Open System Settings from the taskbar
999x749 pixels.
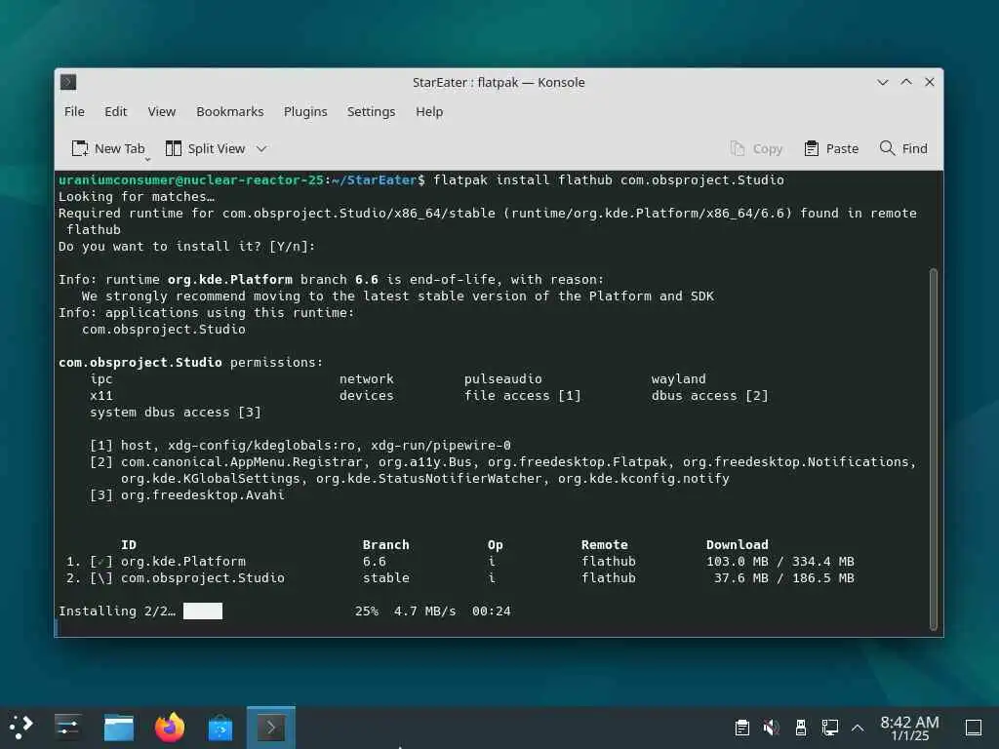click(x=67, y=727)
